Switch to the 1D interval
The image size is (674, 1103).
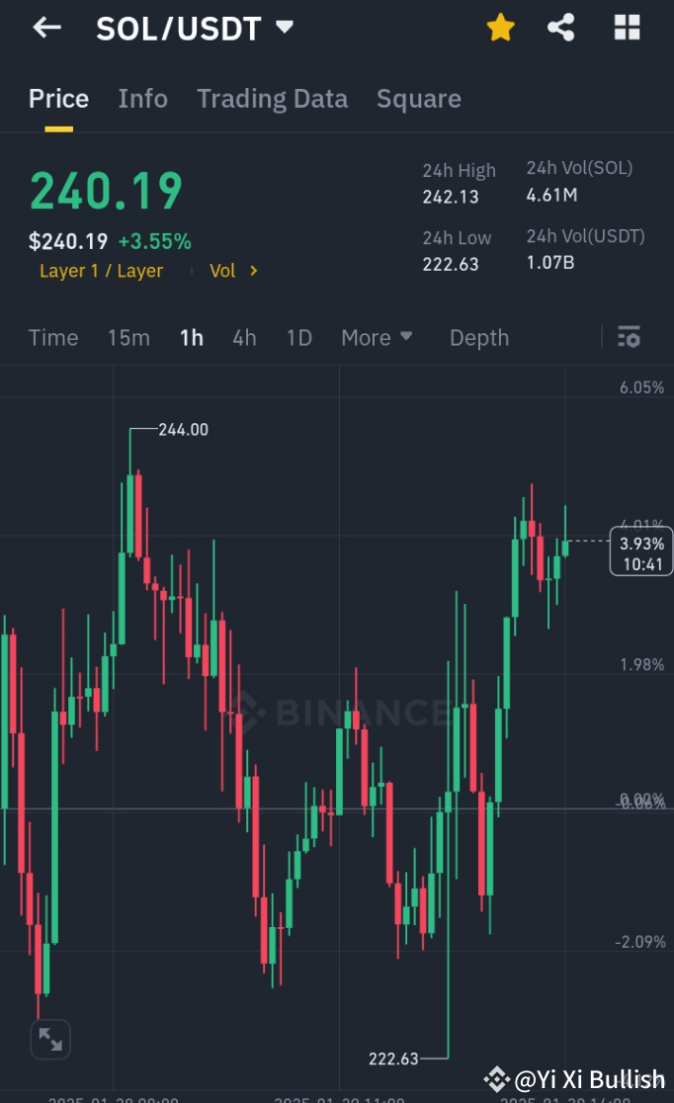[298, 337]
